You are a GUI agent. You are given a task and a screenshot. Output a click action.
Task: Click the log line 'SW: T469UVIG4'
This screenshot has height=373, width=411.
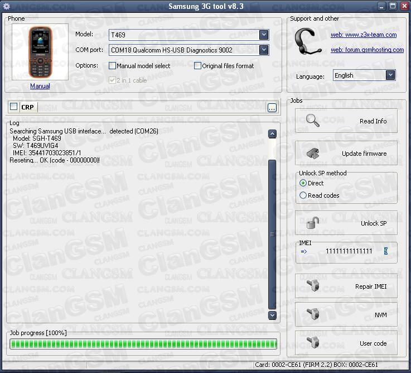pos(35,145)
